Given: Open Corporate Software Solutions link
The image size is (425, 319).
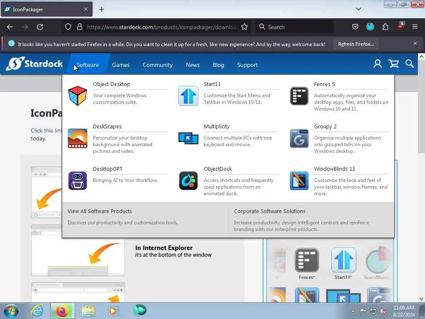Looking at the screenshot, I should click(x=270, y=211).
